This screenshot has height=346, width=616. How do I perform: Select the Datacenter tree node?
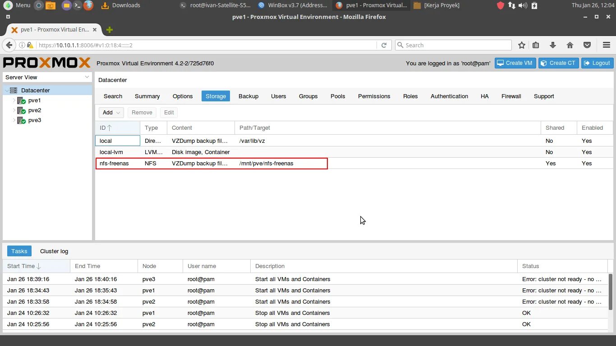pyautogui.click(x=47, y=90)
